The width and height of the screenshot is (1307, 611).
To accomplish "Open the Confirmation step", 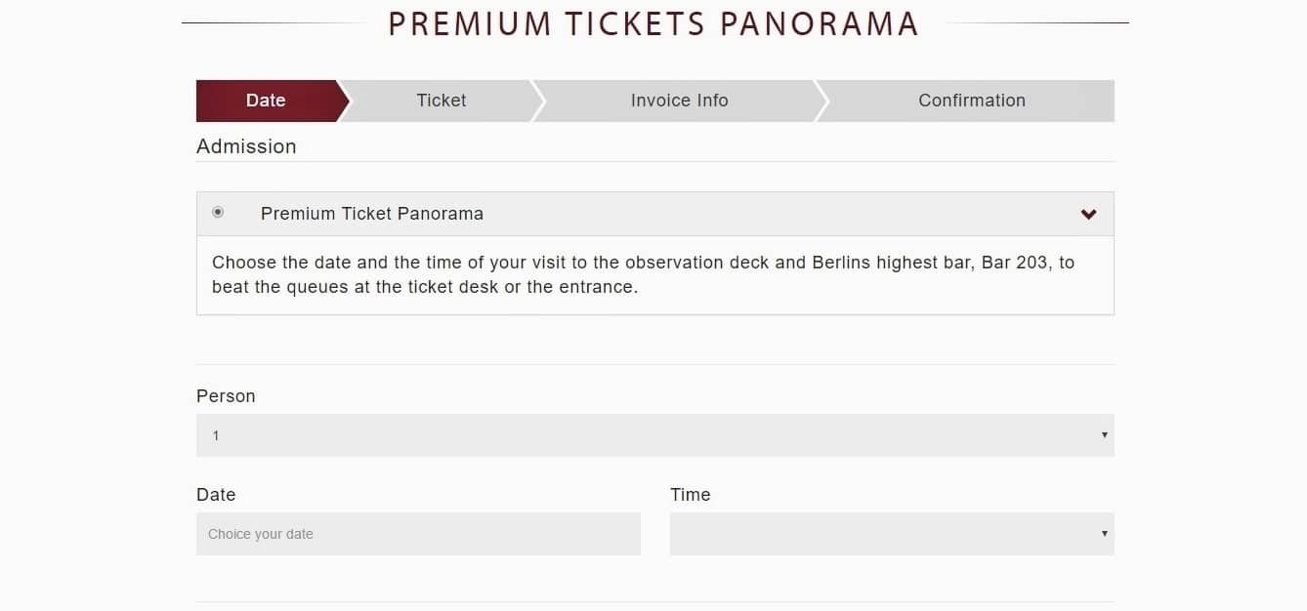I will coord(971,101).
